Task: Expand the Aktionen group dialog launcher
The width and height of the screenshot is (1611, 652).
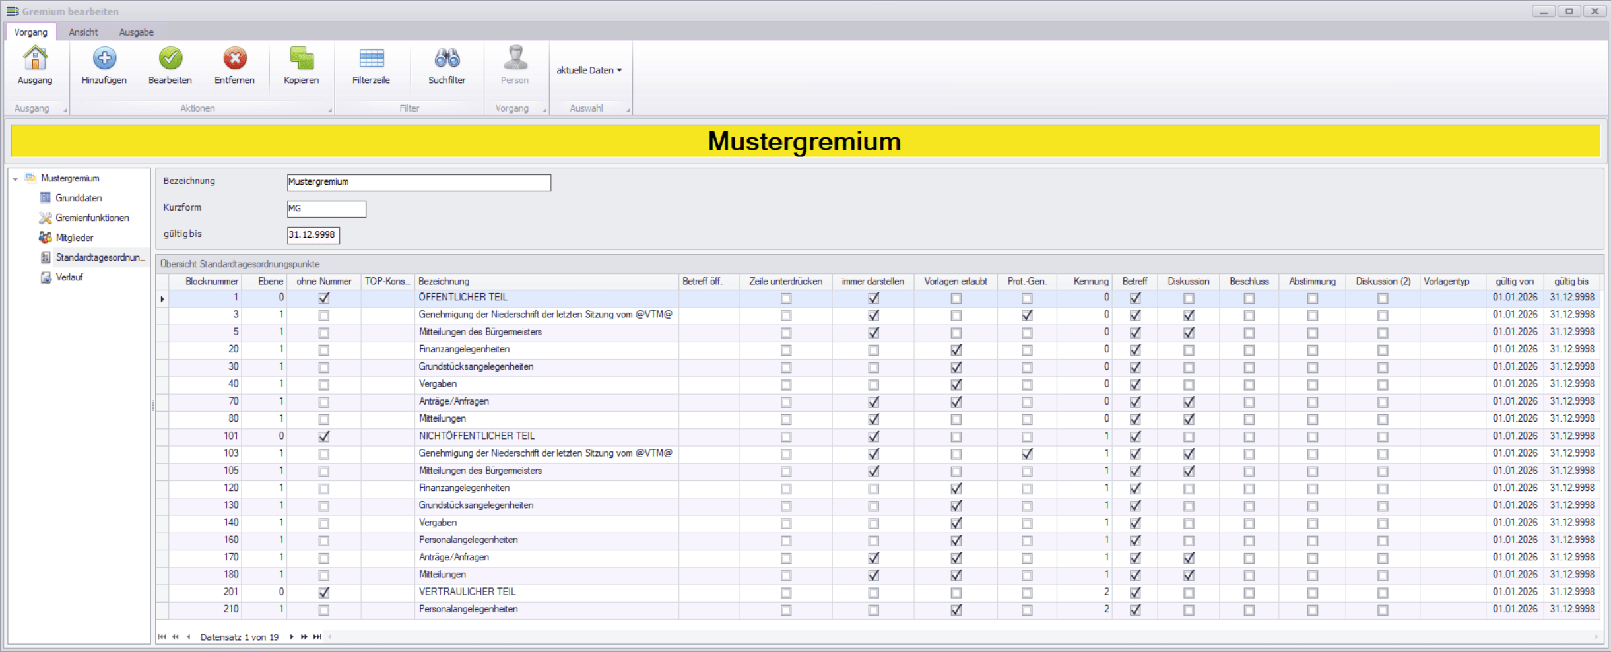Action: pyautogui.click(x=329, y=110)
